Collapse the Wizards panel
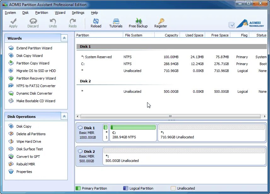Viewport: 270px width, 194px height. pyautogui.click(x=64, y=38)
